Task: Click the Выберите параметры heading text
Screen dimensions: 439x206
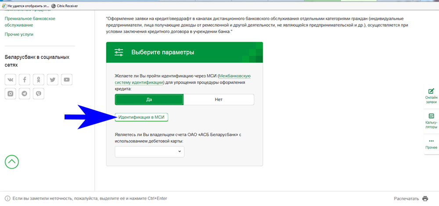Action: pyautogui.click(x=163, y=52)
